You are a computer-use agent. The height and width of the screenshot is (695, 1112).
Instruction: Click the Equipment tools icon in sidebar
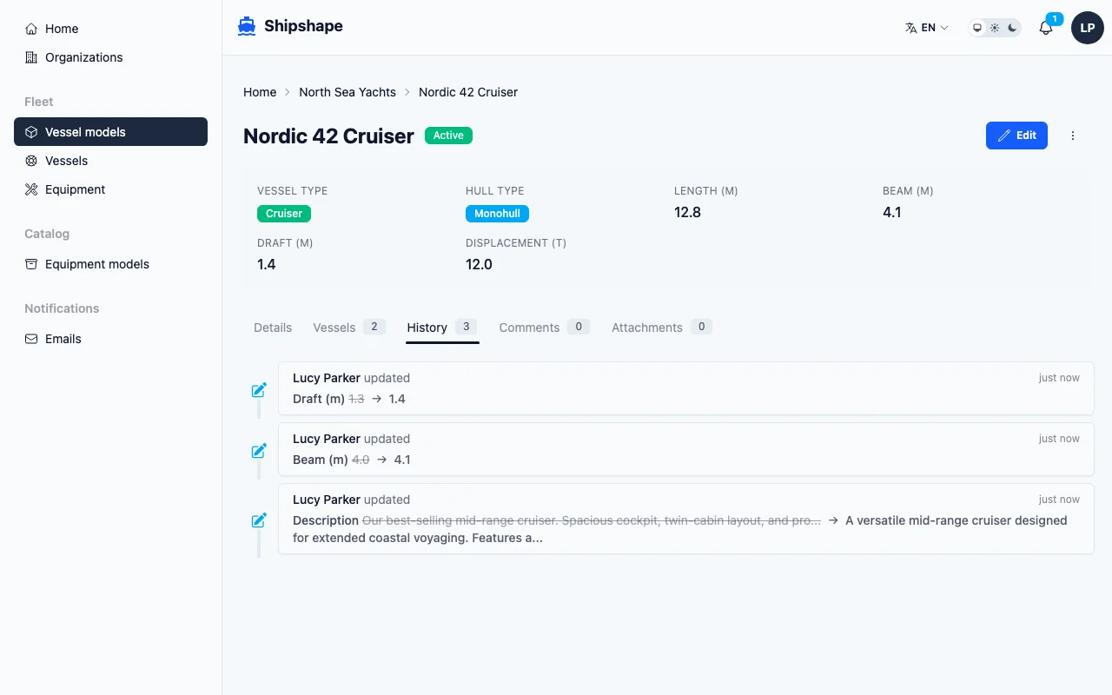[x=31, y=189]
